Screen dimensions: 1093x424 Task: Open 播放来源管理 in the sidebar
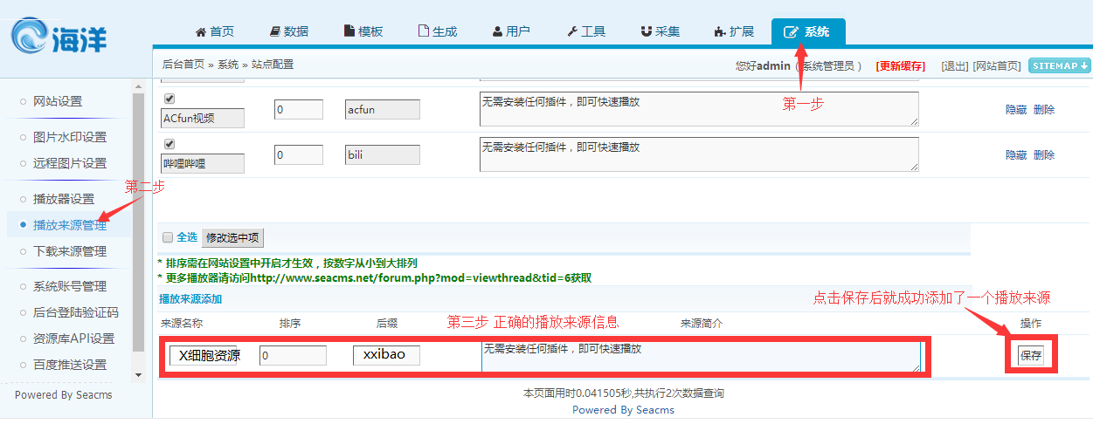click(x=70, y=225)
